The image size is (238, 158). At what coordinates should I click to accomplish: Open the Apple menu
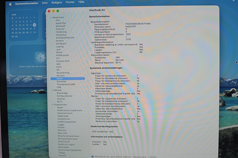(10, 4)
